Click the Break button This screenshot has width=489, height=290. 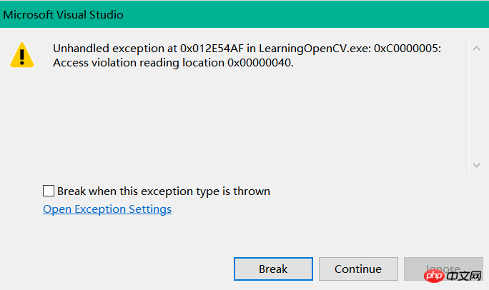pos(273,269)
